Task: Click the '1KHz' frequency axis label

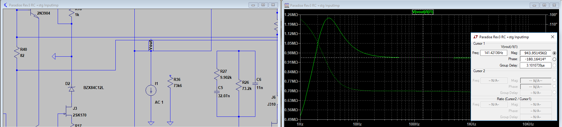Action: pos(472,124)
